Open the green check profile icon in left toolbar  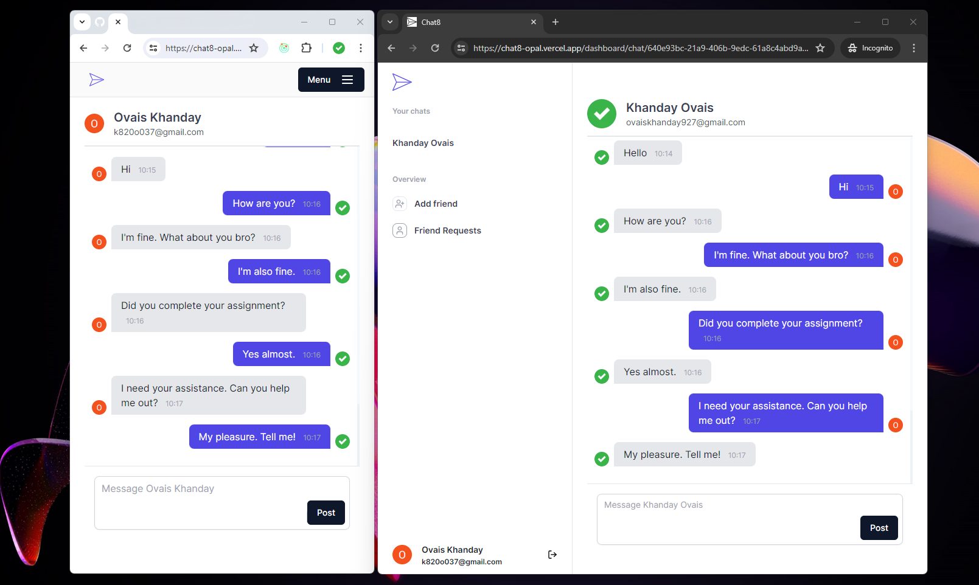pos(339,48)
